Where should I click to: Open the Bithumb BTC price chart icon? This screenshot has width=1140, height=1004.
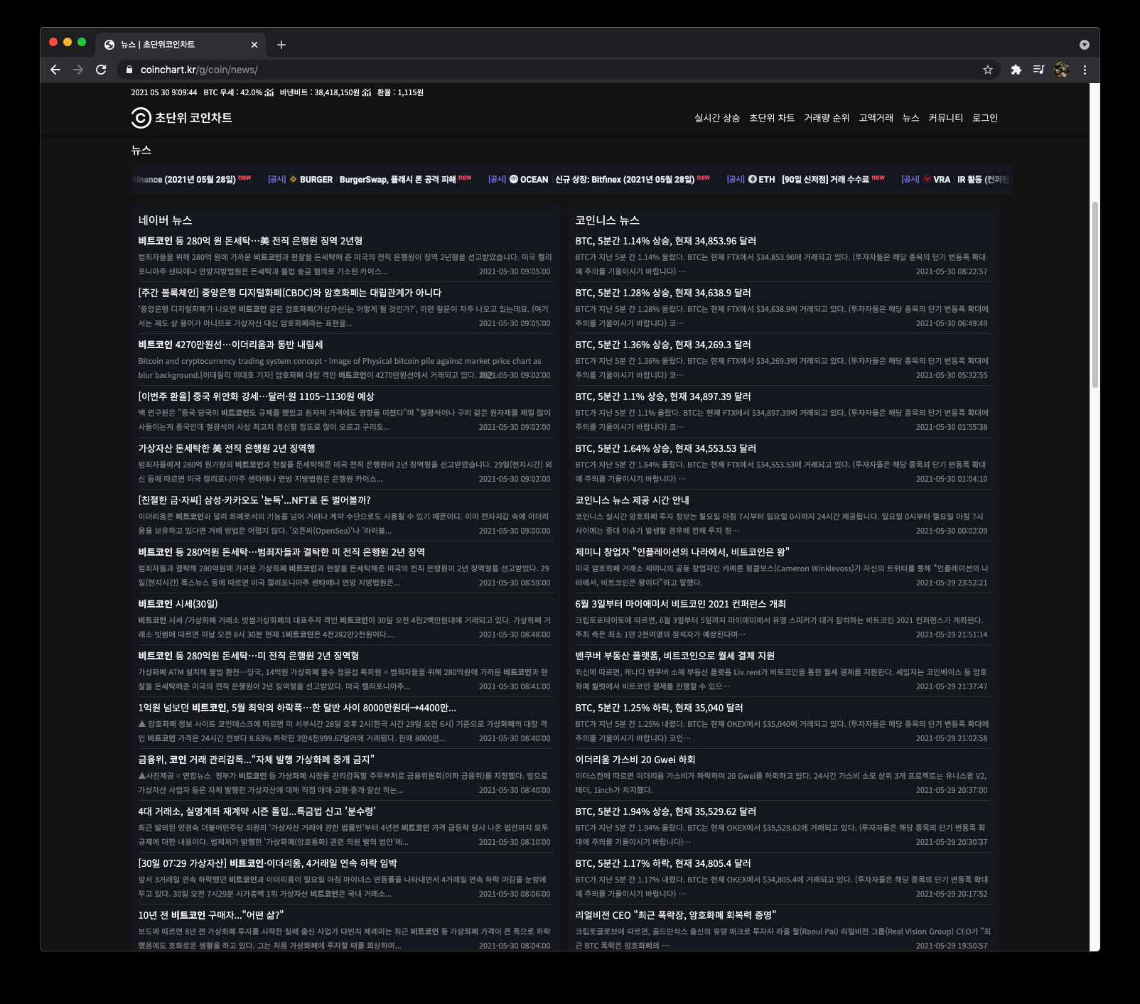[367, 92]
